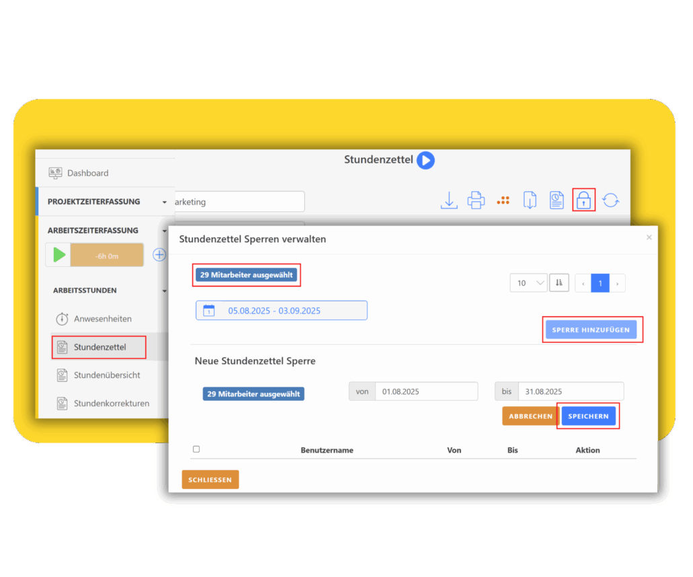
Task: Open date range picker 05.08.2025 - 03.09.2025
Action: (x=281, y=311)
